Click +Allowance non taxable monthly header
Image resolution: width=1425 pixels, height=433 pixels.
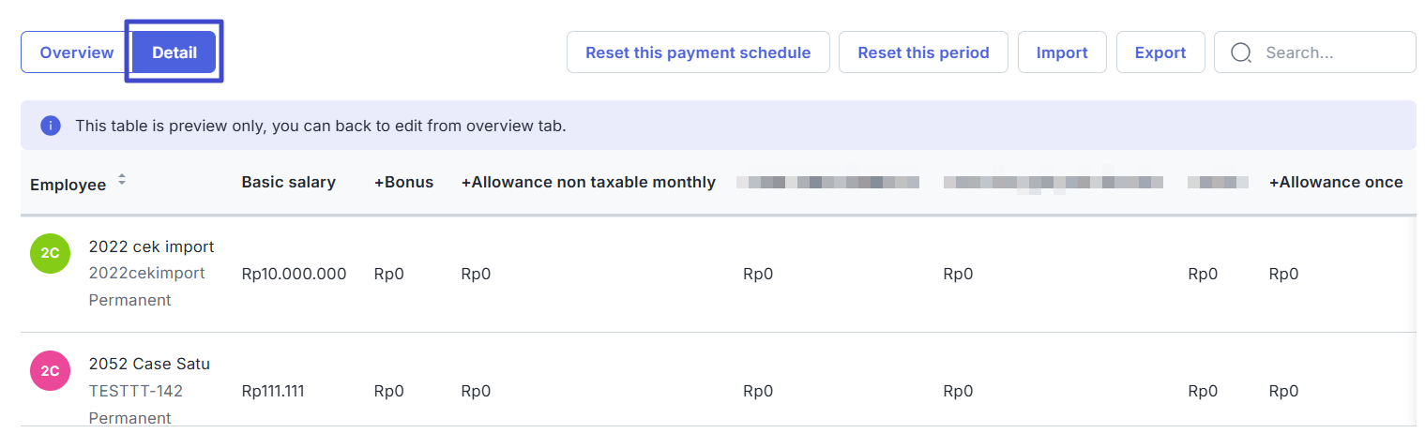pyautogui.click(x=588, y=182)
